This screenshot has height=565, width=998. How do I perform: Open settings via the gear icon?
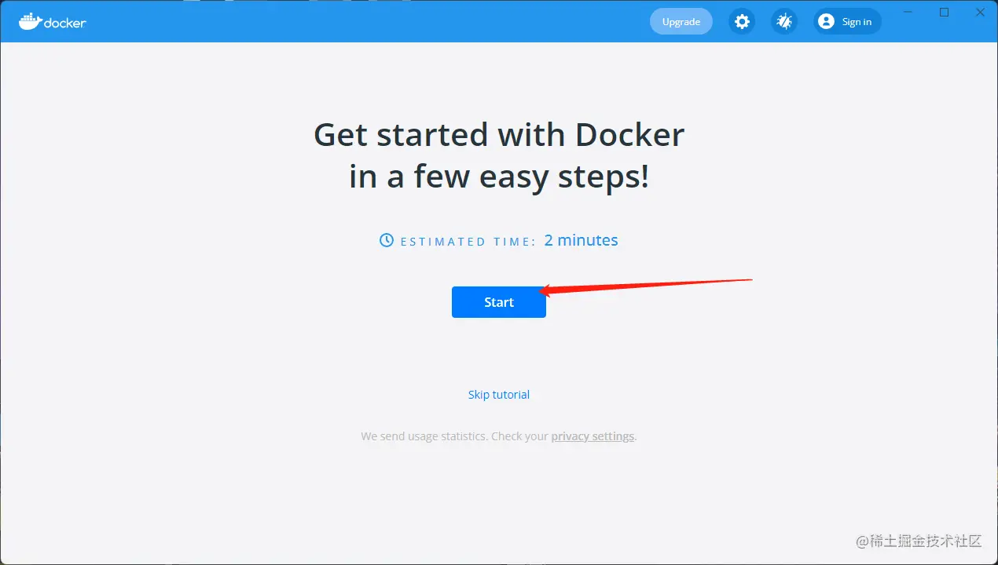click(x=742, y=21)
